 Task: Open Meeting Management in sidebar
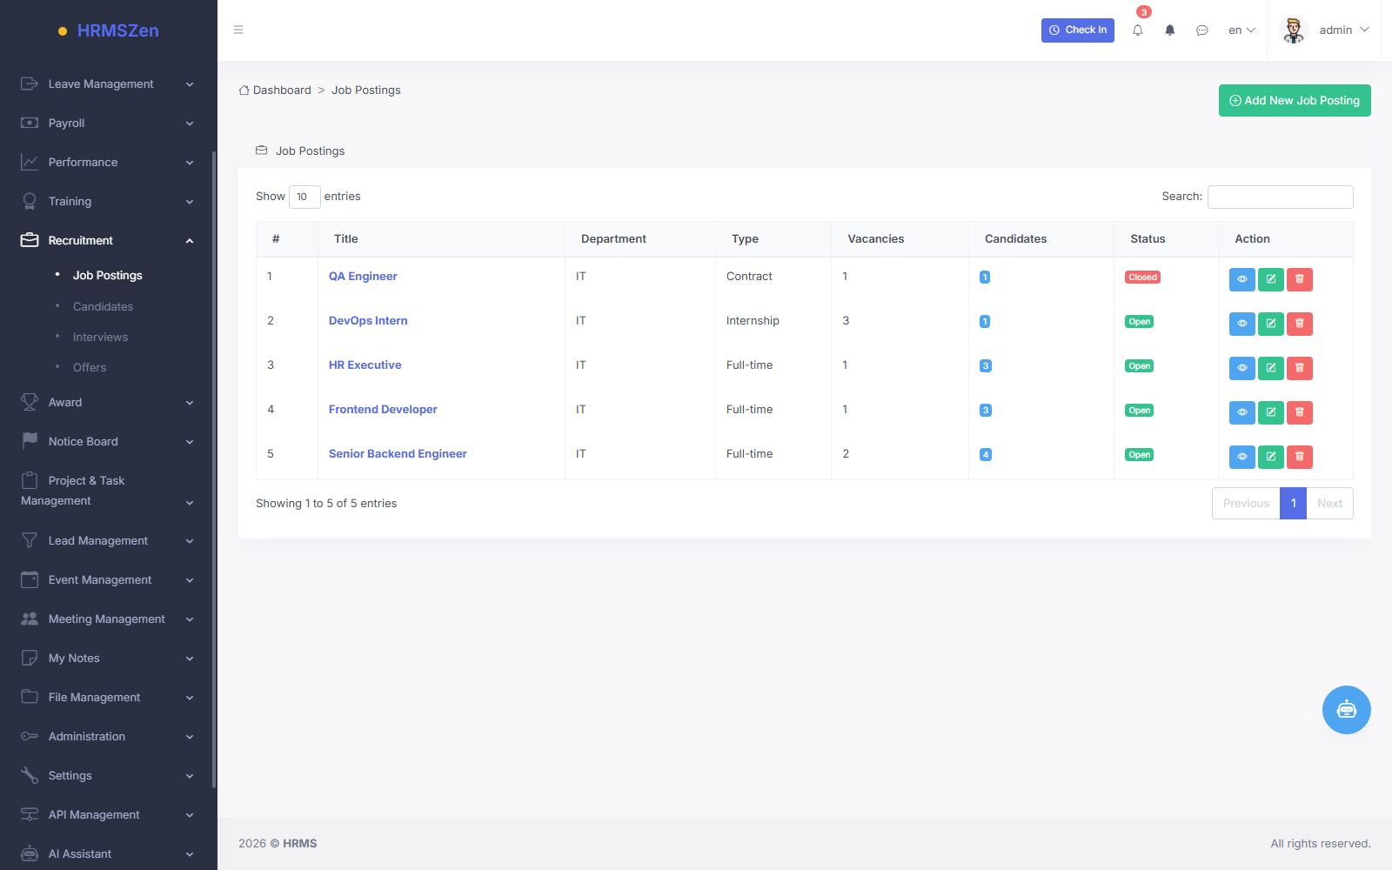(x=109, y=619)
